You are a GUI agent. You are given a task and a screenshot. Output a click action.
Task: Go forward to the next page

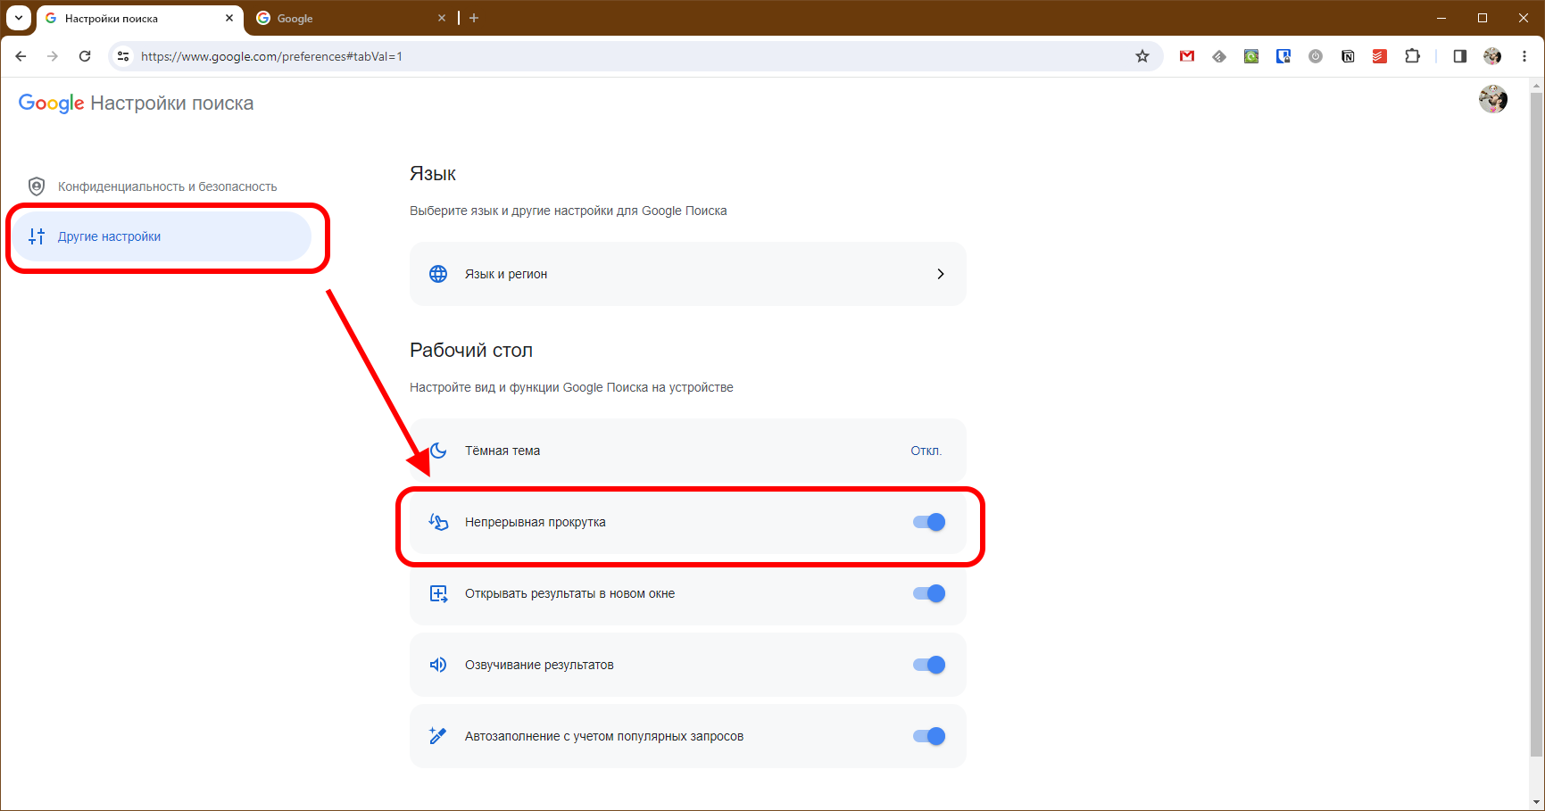[53, 56]
